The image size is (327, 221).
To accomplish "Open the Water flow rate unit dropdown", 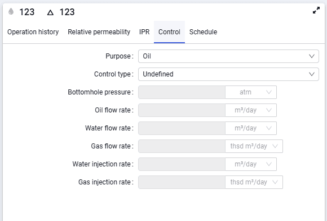I will pyautogui.click(x=251, y=128).
